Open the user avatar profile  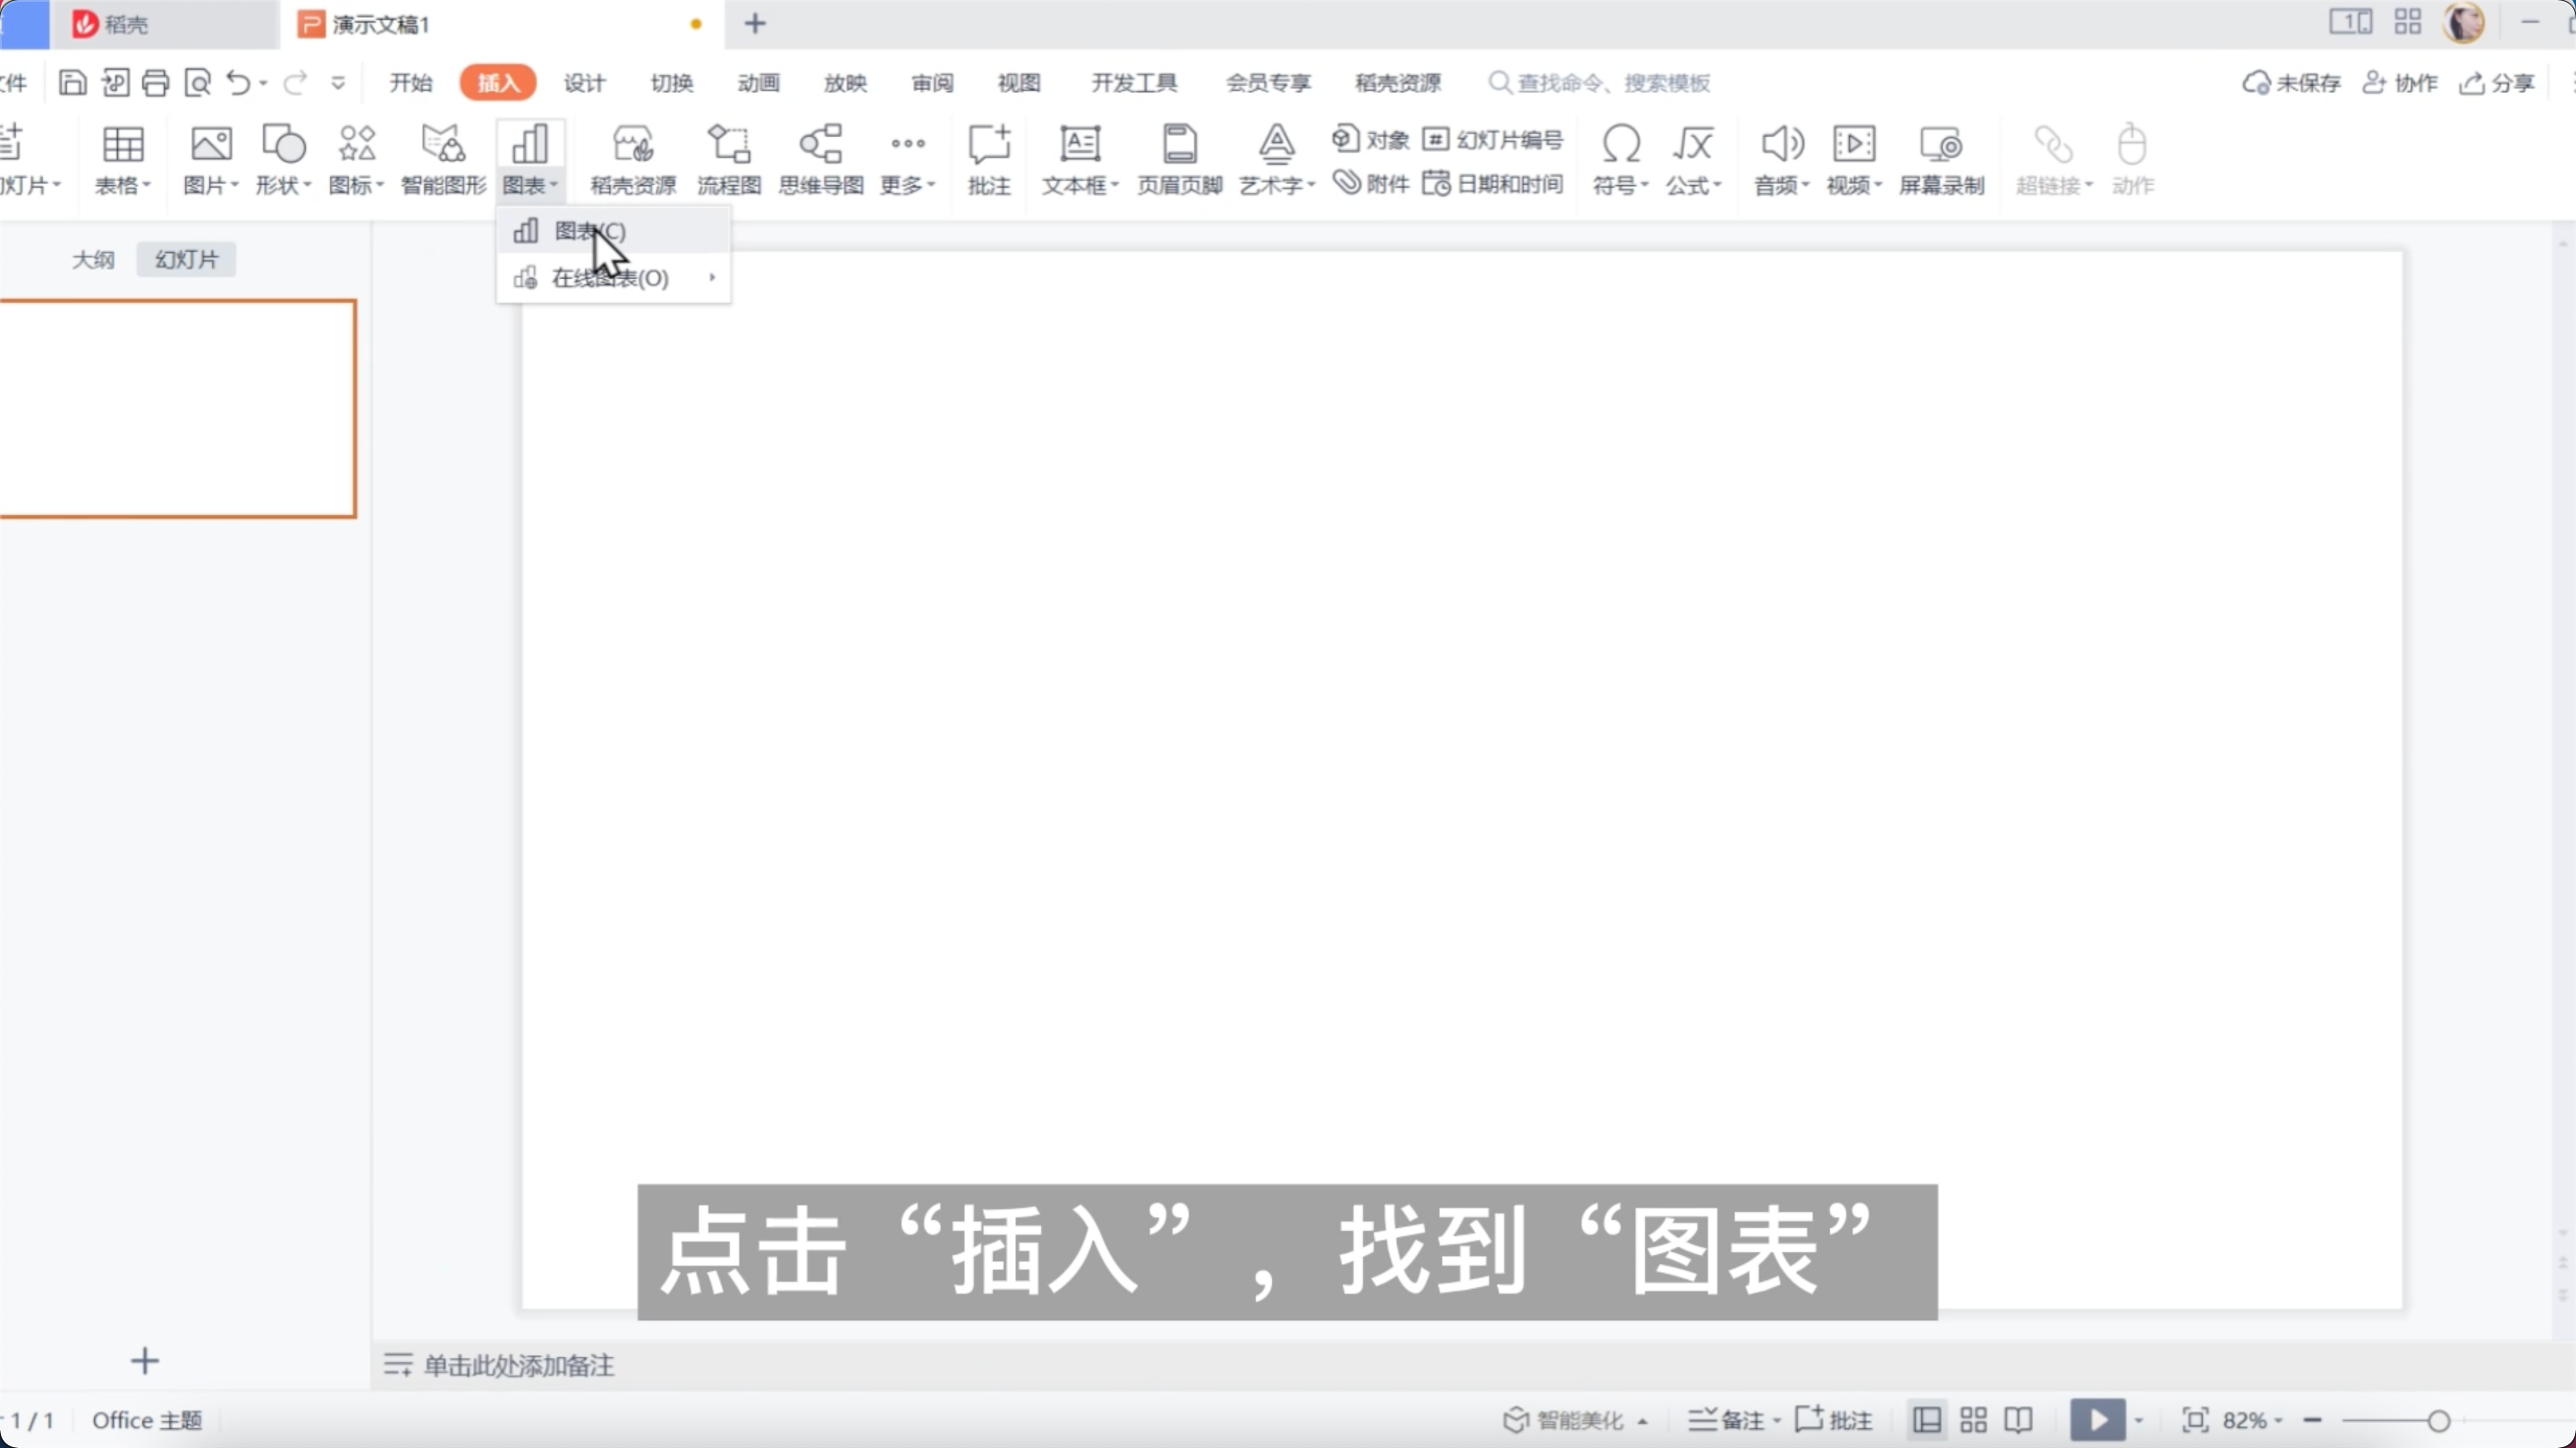[2463, 22]
